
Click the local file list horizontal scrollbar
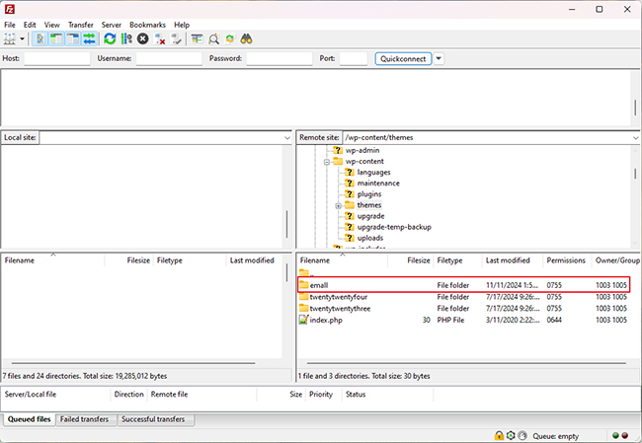tap(133, 363)
